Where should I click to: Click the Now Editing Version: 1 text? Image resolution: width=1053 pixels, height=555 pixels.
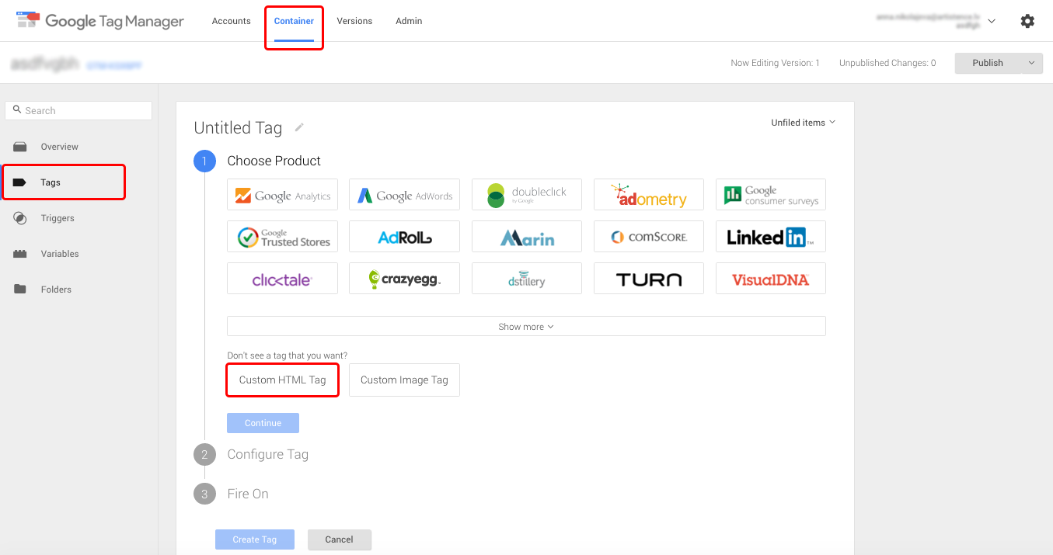click(776, 63)
